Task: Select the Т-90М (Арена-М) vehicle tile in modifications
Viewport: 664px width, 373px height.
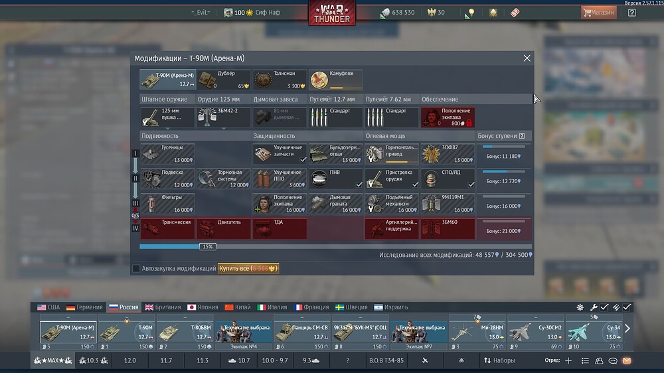Action: 168,80
